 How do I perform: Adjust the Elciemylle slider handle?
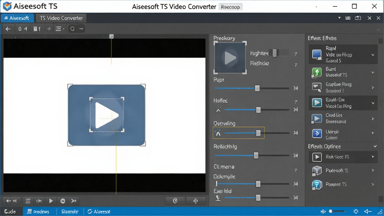pos(258,184)
